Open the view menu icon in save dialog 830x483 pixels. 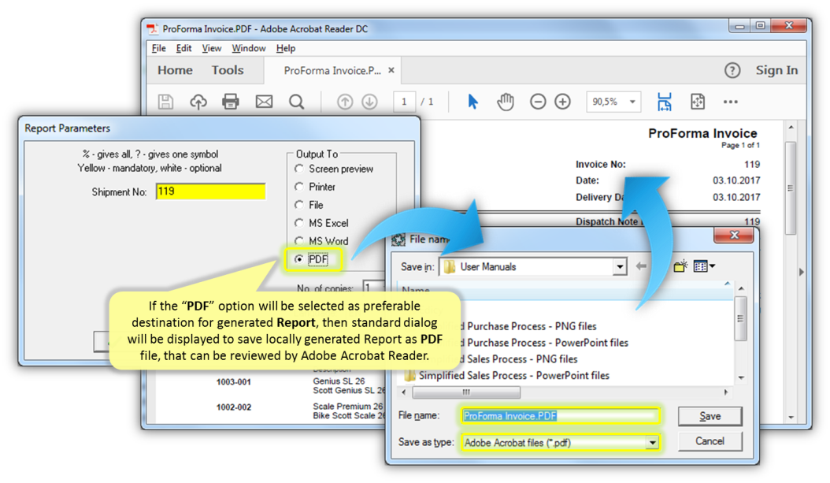704,266
